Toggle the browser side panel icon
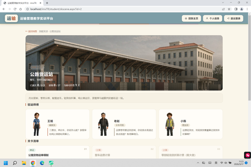Image resolution: width=251 pixels, height=167 pixels. pos(236,9)
